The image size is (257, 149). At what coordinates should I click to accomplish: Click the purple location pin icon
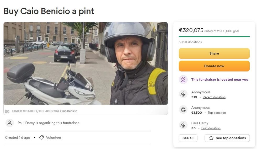[x=183, y=79]
